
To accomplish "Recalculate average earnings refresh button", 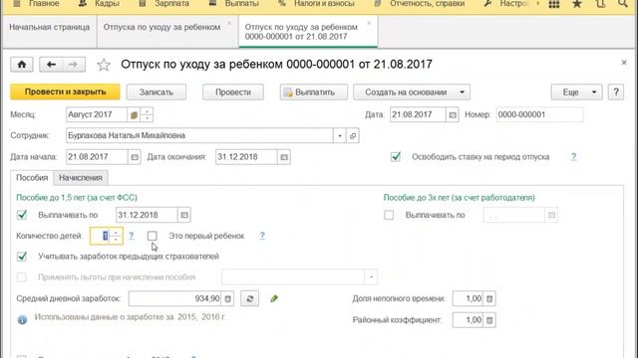I will 249,298.
